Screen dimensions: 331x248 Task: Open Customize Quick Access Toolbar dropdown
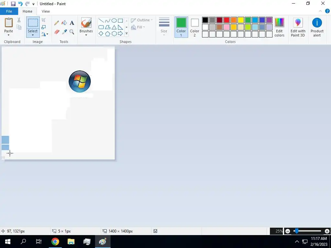tap(33, 4)
